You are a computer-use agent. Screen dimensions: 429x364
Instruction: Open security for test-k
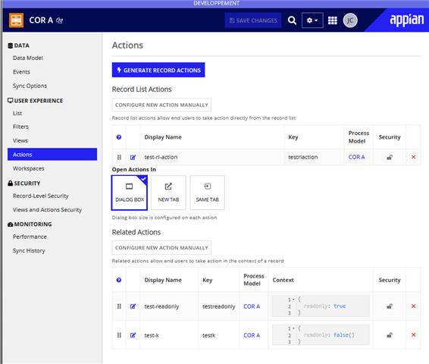(x=390, y=335)
